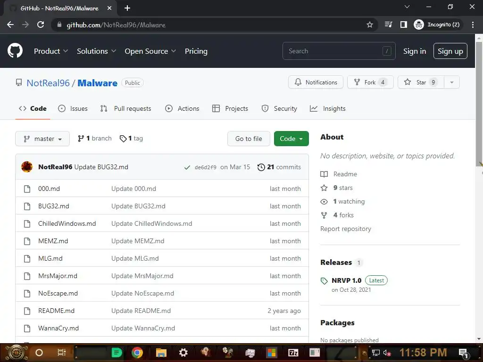
Task: Open Chrome from the taskbar
Action: coord(137,353)
